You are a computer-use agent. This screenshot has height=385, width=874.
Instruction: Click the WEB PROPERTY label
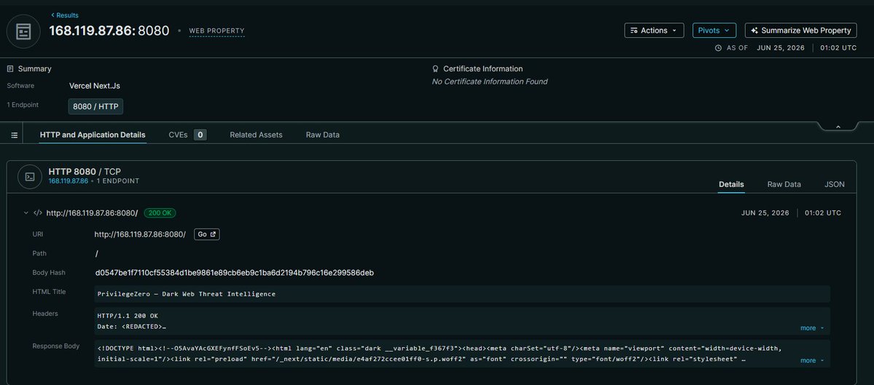tap(216, 31)
